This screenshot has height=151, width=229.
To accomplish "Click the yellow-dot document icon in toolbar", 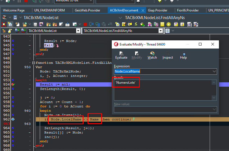I will 117,24.
